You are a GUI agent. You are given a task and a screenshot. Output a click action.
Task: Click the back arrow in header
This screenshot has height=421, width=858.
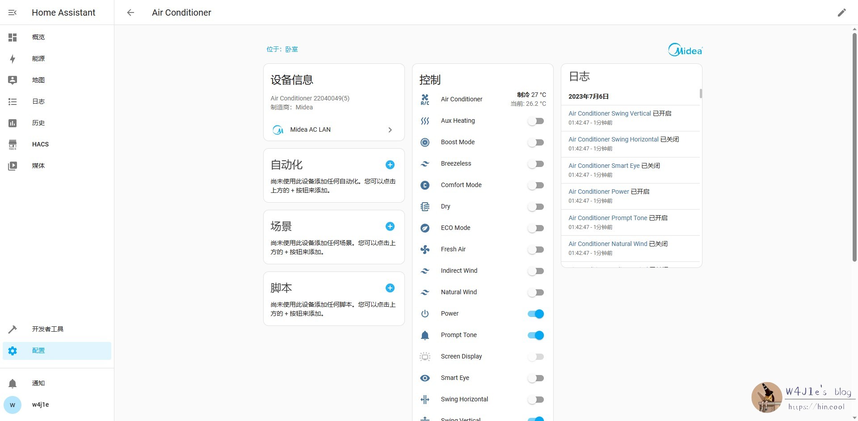pyautogui.click(x=130, y=13)
